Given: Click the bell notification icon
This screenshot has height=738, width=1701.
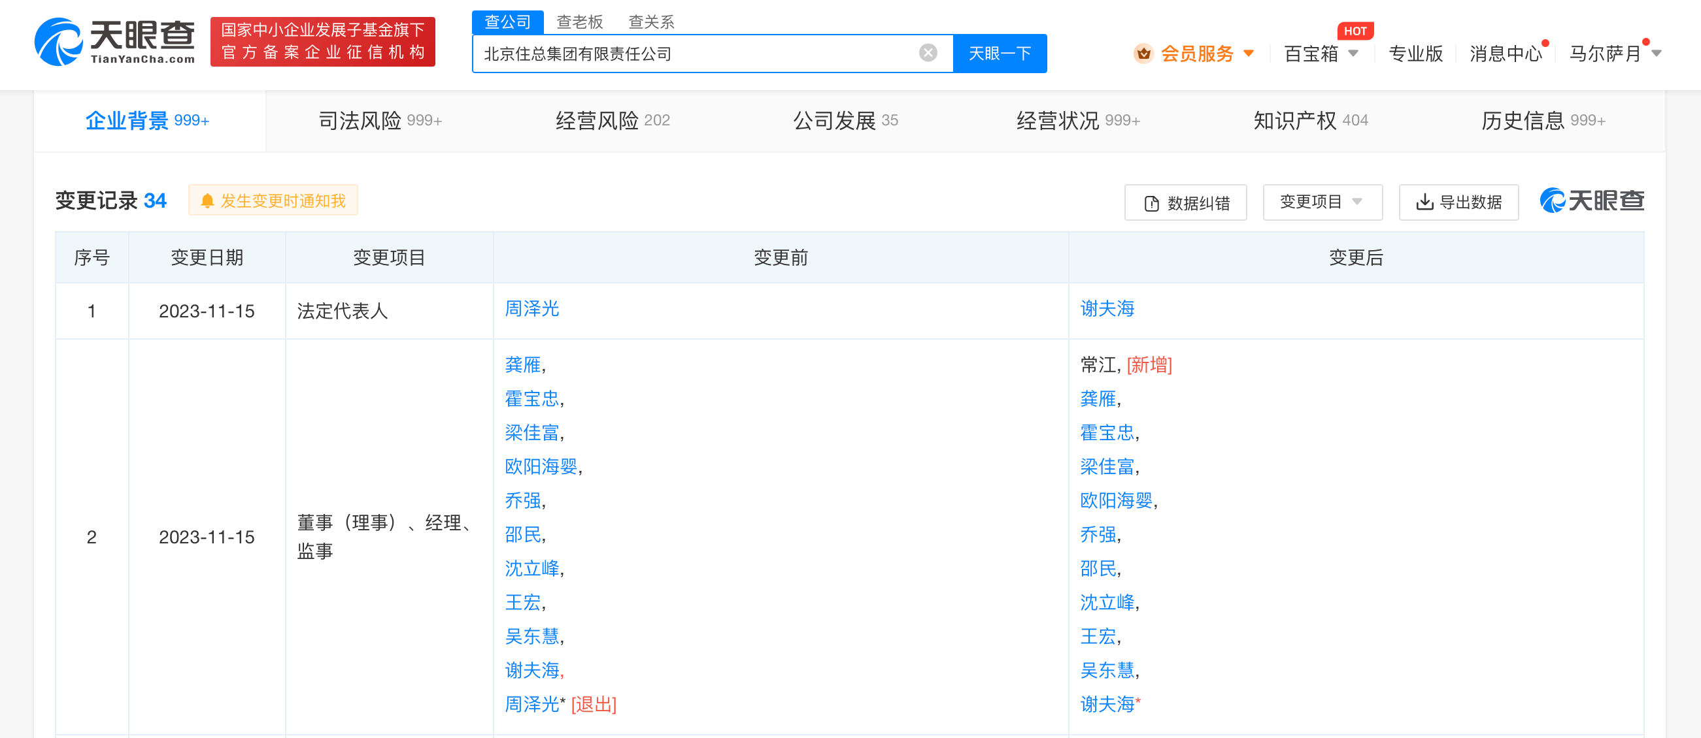Looking at the screenshot, I should 207,201.
